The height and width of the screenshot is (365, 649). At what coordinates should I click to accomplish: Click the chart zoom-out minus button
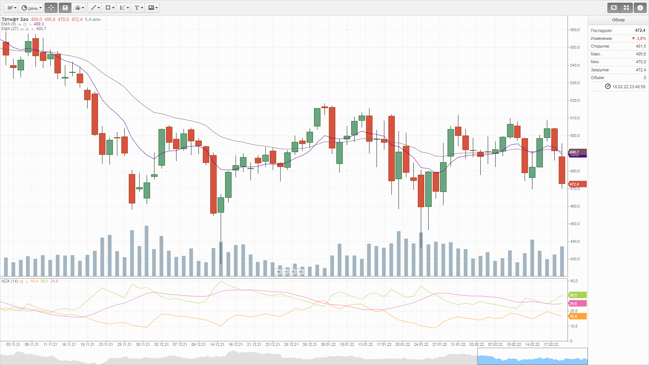click(x=286, y=272)
